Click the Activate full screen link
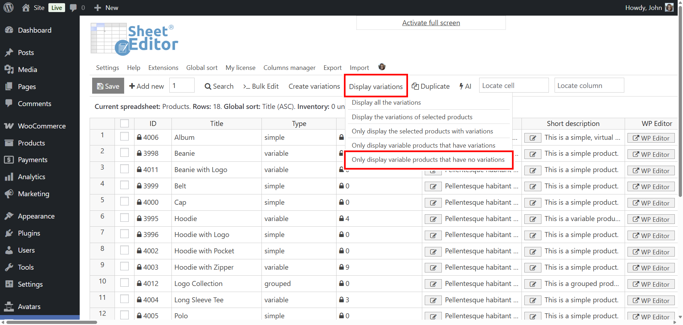 [x=430, y=22]
